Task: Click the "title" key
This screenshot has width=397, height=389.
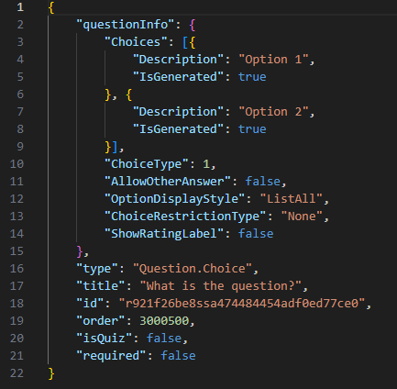Action: point(101,286)
